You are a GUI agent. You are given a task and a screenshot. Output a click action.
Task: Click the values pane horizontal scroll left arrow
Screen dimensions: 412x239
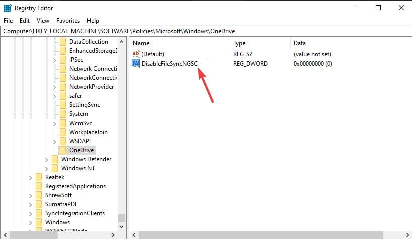click(x=134, y=235)
